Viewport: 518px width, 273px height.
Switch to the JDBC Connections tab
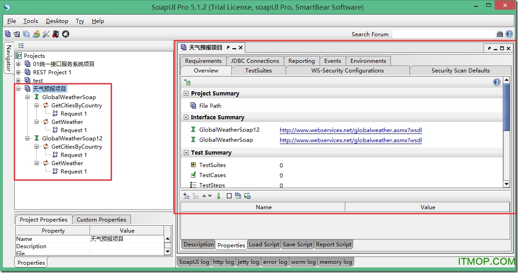pos(255,61)
